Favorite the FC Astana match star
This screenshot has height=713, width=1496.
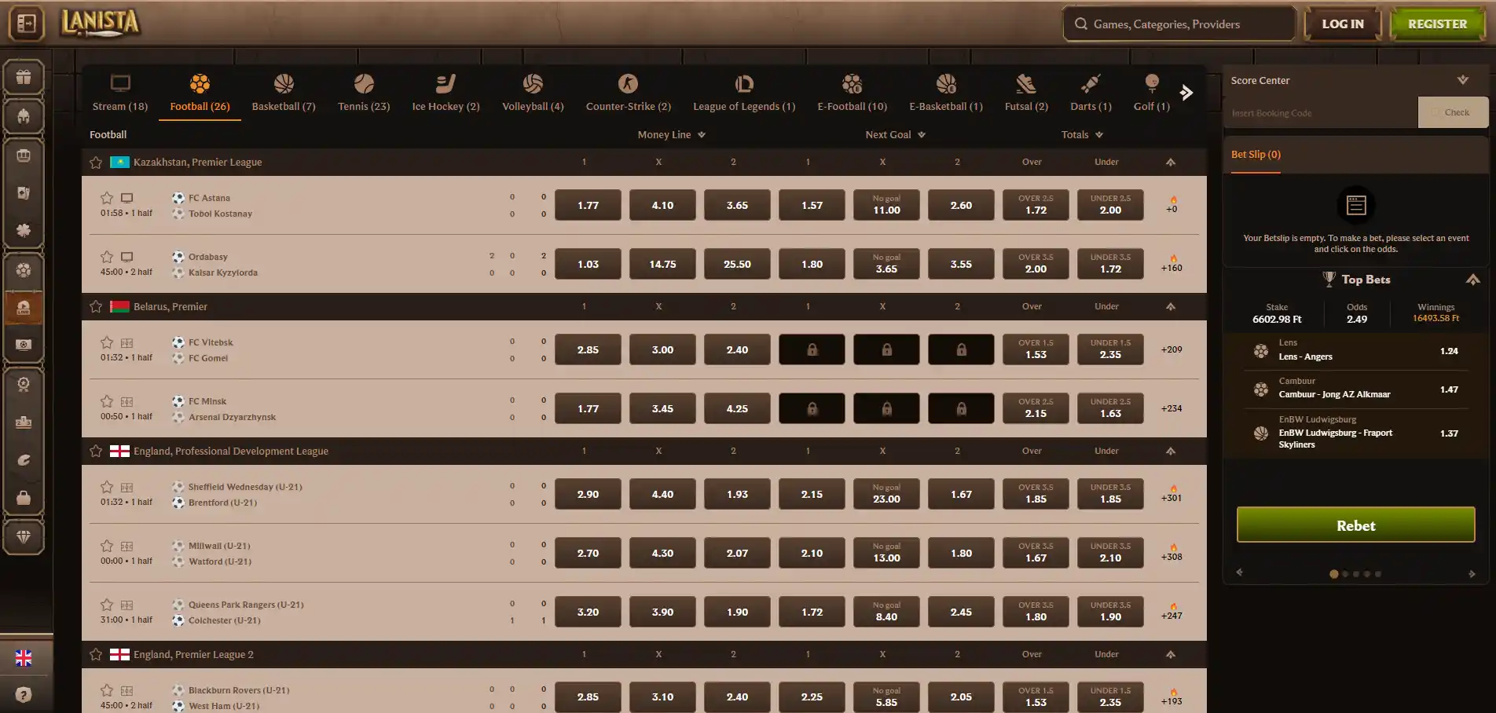tap(107, 198)
